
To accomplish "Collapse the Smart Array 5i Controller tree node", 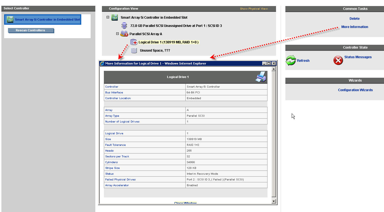I will (108, 17).
